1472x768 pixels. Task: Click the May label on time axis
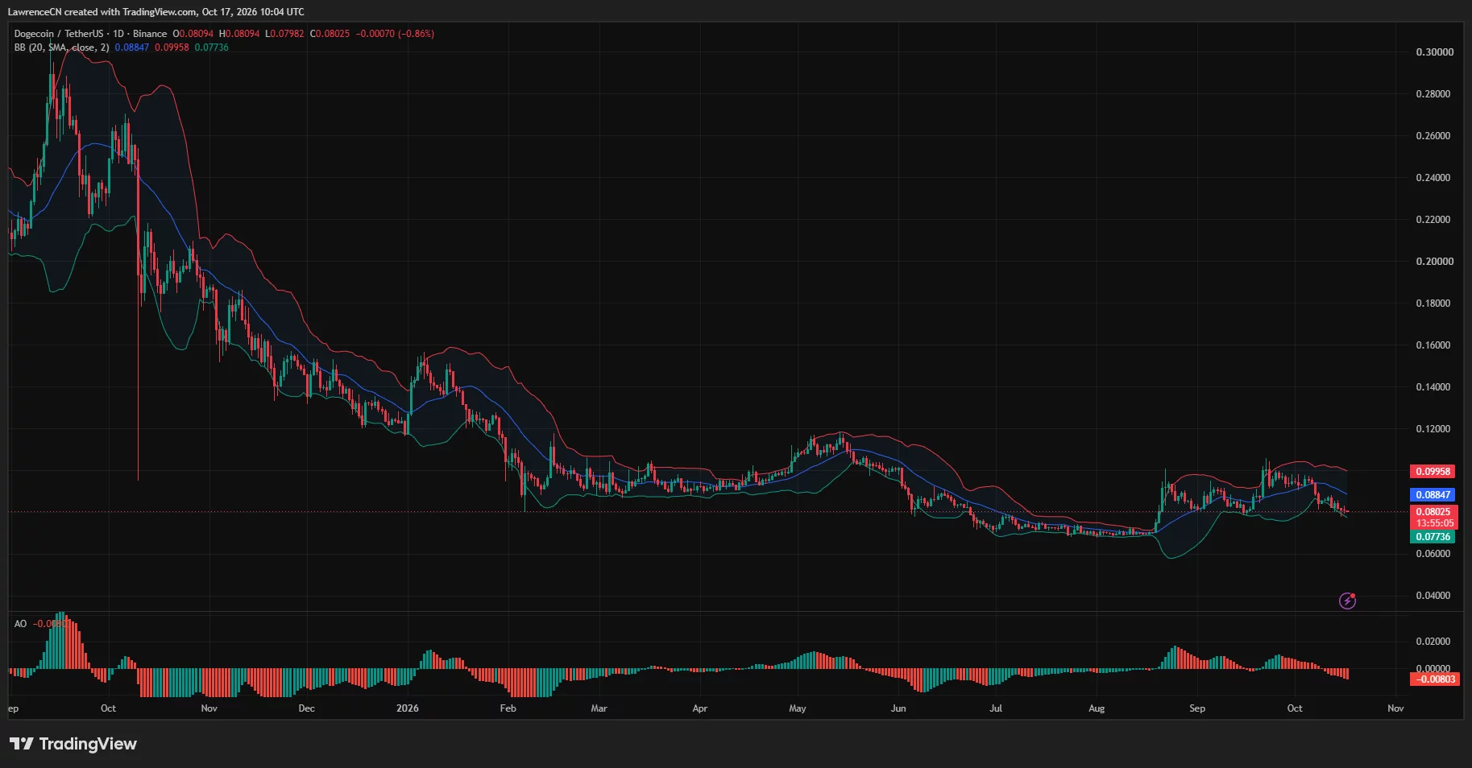[x=797, y=708]
